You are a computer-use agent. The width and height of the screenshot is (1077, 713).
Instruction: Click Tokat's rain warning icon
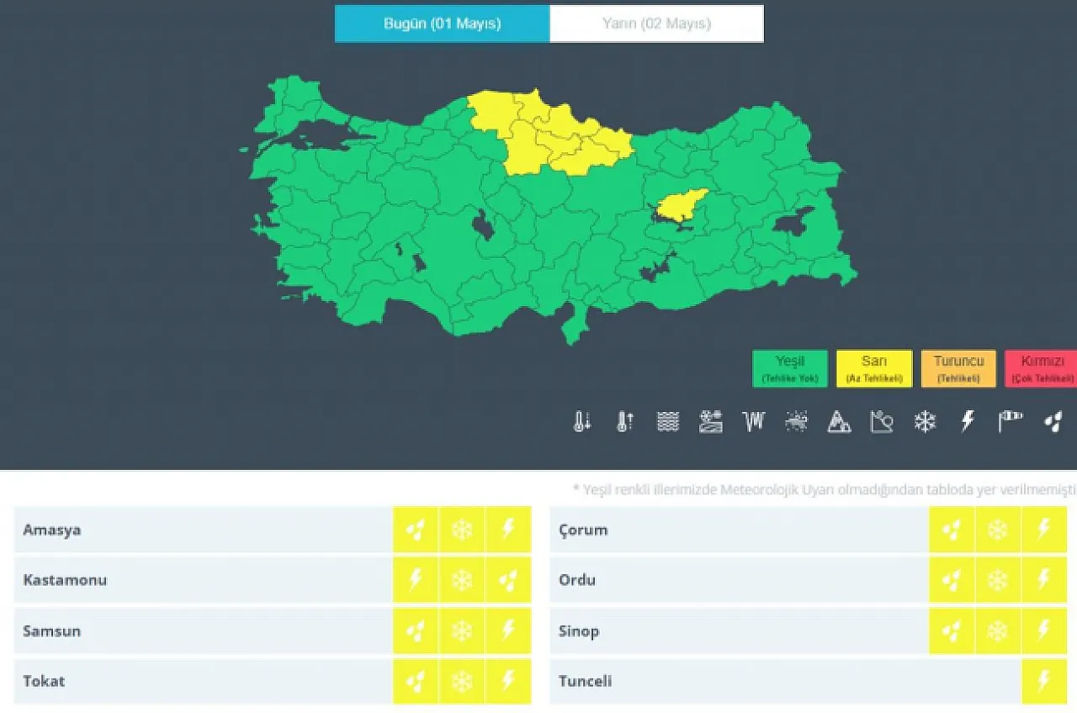point(416,681)
